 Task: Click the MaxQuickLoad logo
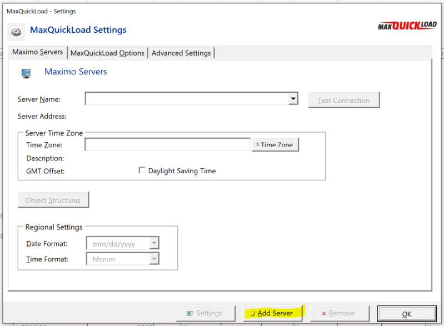(407, 26)
